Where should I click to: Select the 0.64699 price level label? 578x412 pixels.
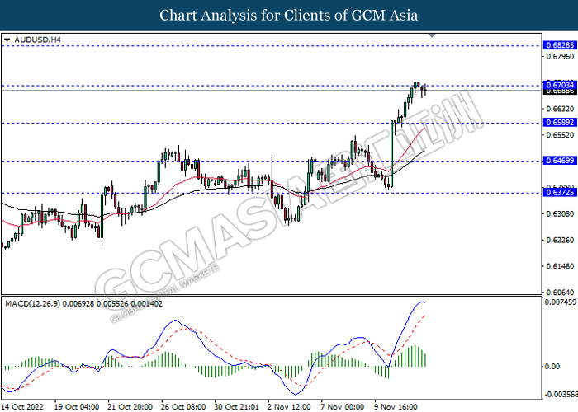point(560,161)
